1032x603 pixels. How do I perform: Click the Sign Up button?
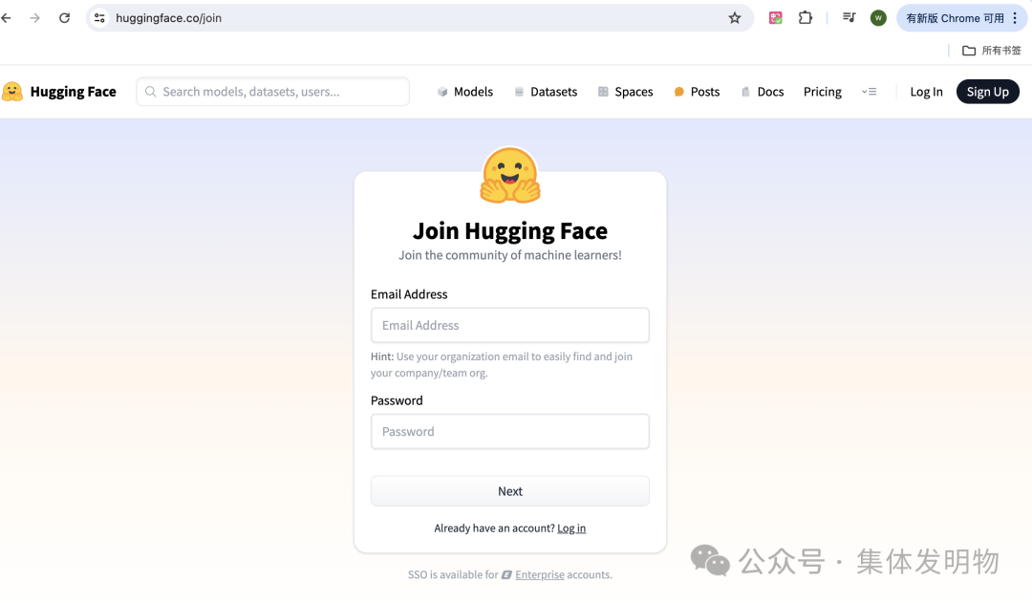click(x=987, y=92)
